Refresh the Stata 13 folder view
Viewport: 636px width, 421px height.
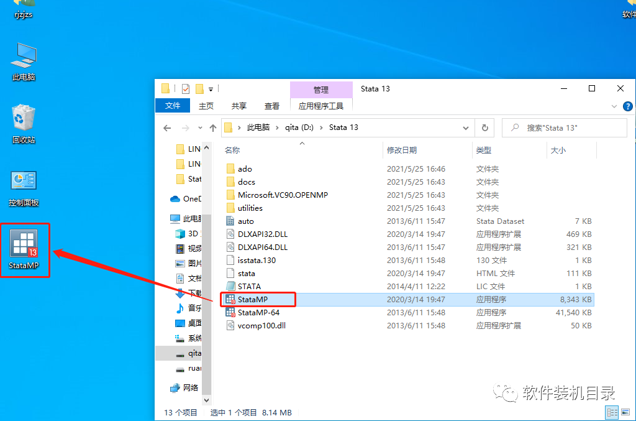[484, 128]
